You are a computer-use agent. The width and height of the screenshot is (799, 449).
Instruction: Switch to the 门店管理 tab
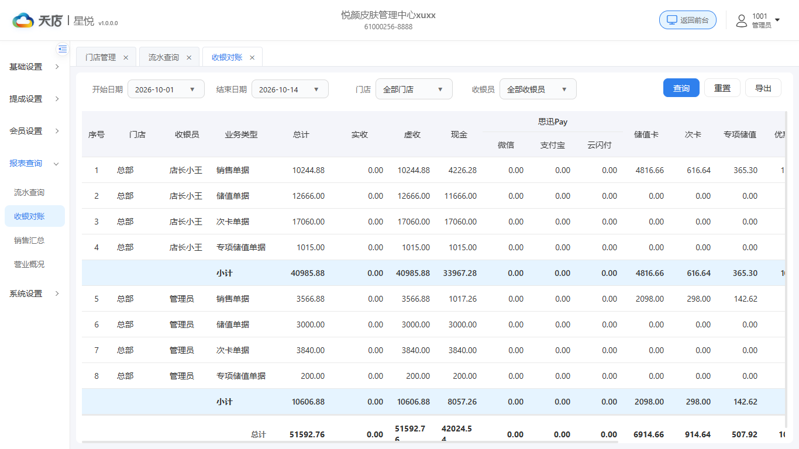coord(101,57)
